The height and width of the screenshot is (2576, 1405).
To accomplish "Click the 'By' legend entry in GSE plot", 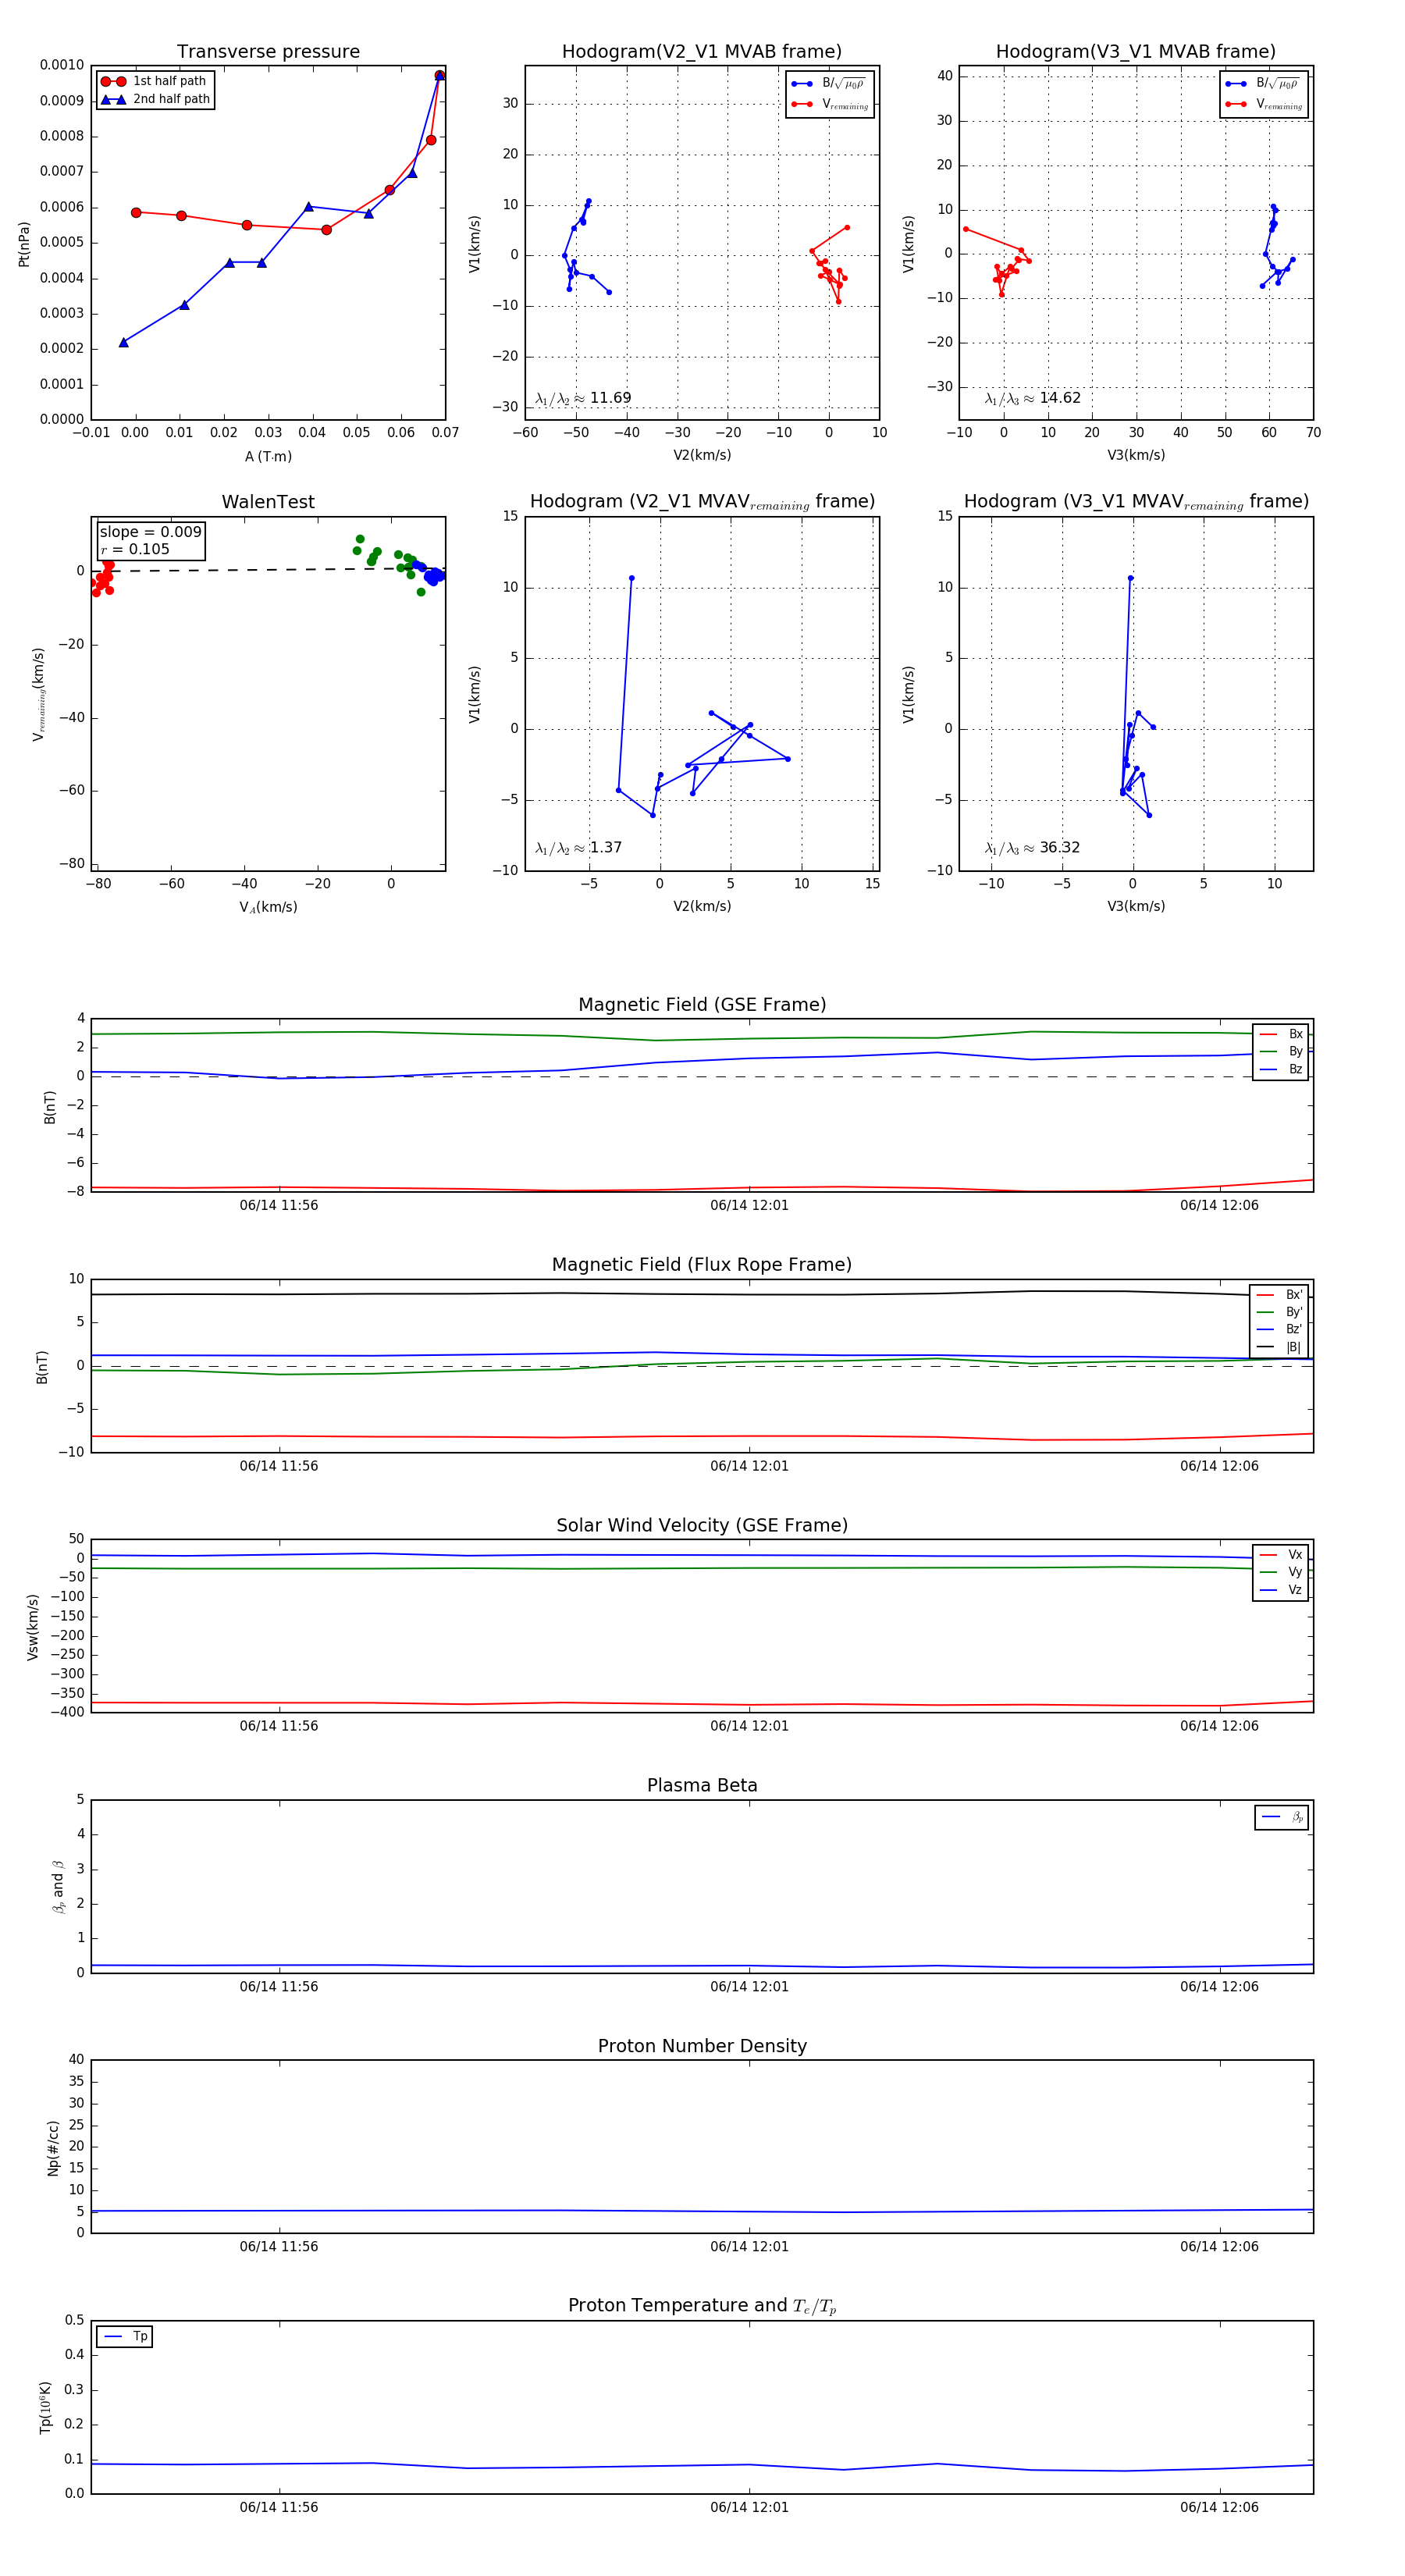I will 1282,1051.
